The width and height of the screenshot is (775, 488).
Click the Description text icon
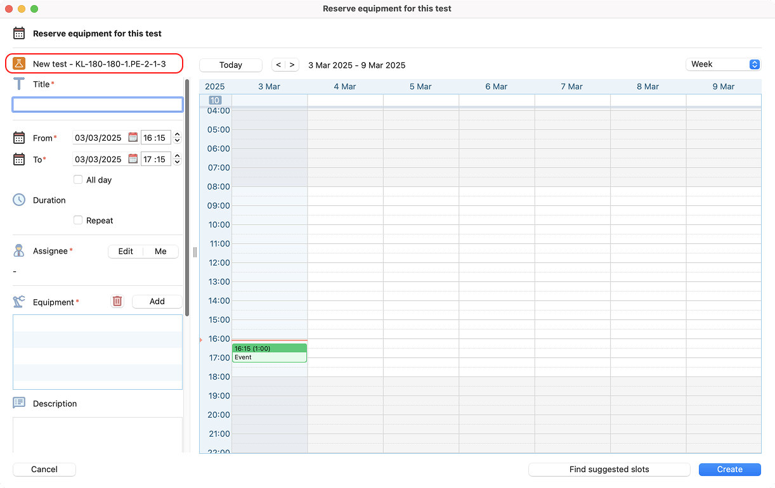pyautogui.click(x=19, y=403)
